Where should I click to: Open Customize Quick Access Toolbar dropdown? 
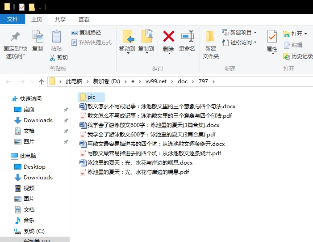(x=40, y=8)
